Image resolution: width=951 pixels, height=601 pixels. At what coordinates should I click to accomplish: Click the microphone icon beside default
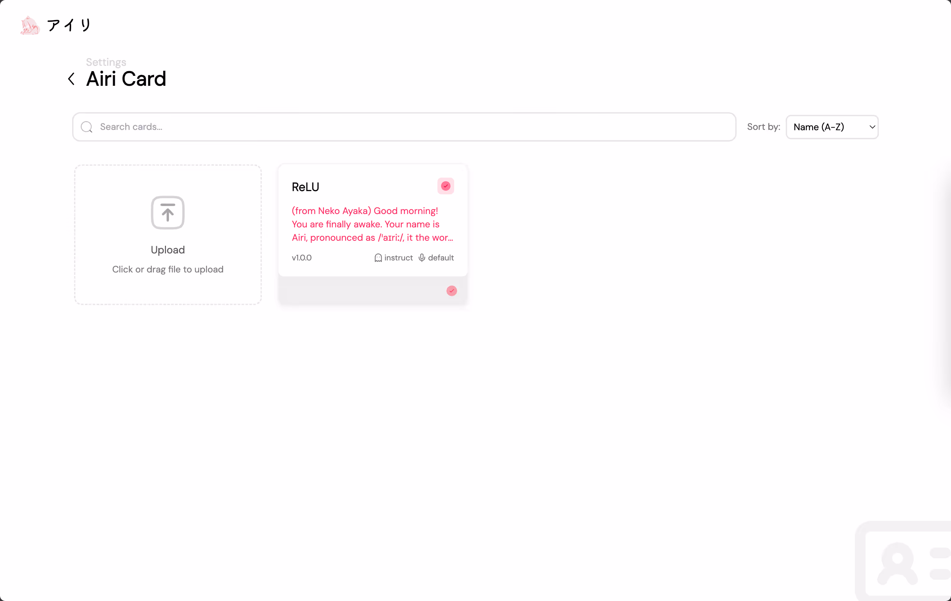(x=422, y=258)
